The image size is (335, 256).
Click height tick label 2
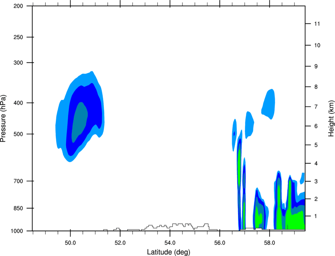[x=316, y=199]
